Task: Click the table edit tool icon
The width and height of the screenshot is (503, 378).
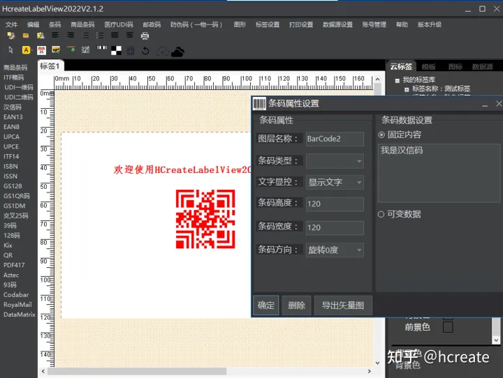Action: [85, 50]
